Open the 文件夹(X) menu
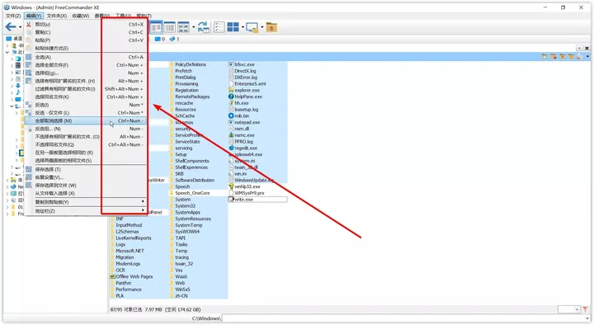594x325 pixels. [57, 16]
